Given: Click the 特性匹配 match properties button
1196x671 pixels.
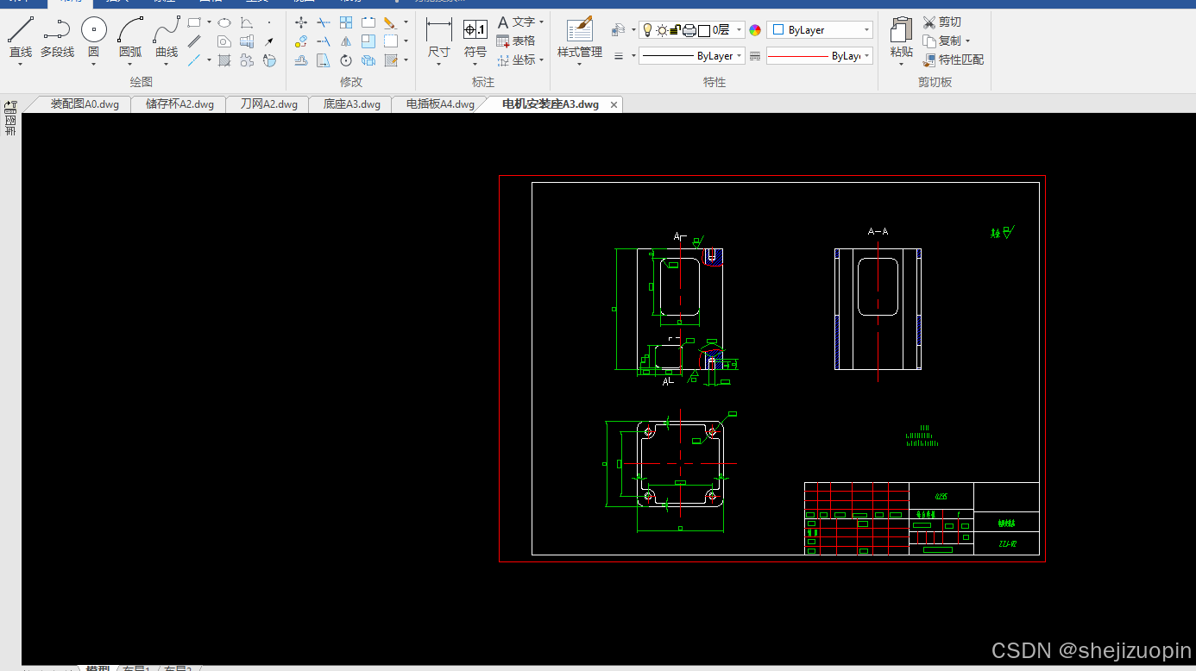Looking at the screenshot, I should pyautogui.click(x=953, y=60).
